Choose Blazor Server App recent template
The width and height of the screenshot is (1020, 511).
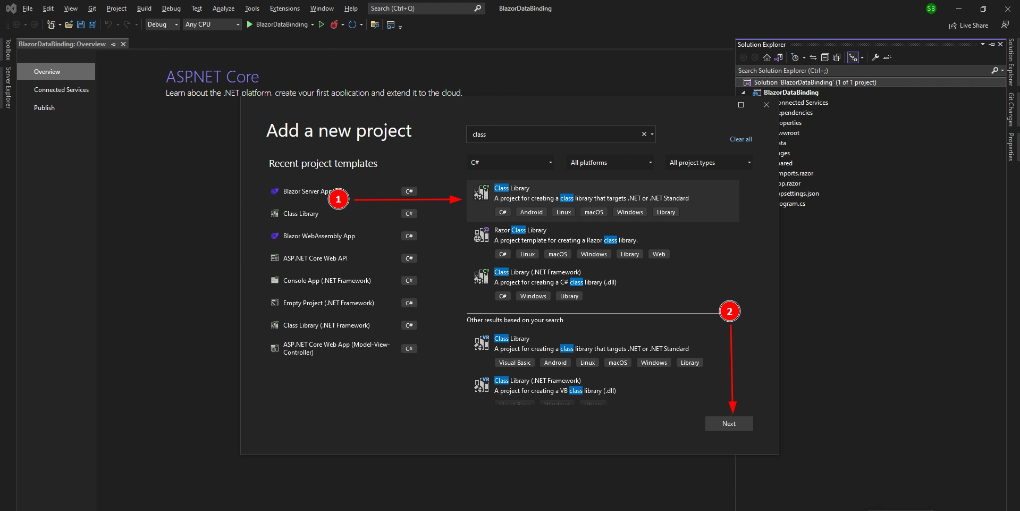tap(343, 191)
